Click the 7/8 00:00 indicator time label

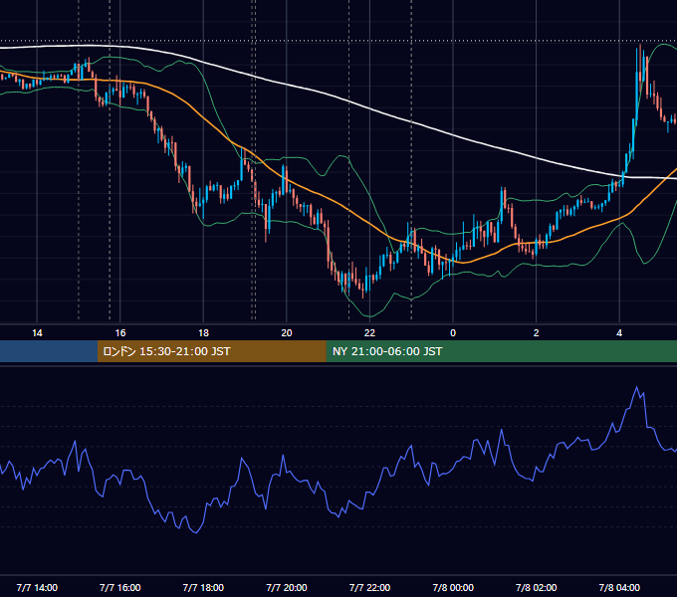pyautogui.click(x=453, y=587)
